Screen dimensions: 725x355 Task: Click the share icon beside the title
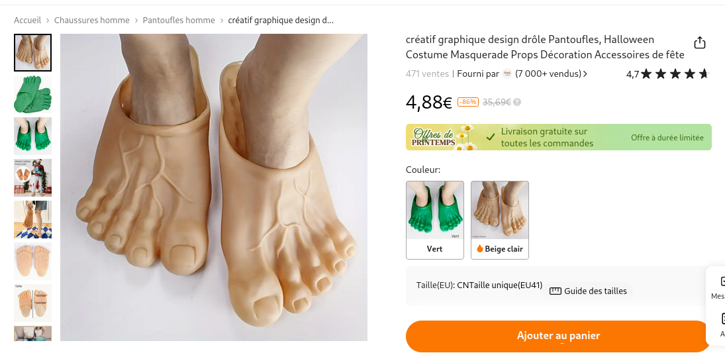click(x=700, y=43)
